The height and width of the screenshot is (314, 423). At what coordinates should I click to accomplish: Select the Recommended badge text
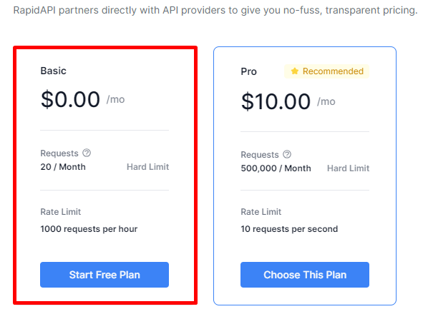pos(333,71)
